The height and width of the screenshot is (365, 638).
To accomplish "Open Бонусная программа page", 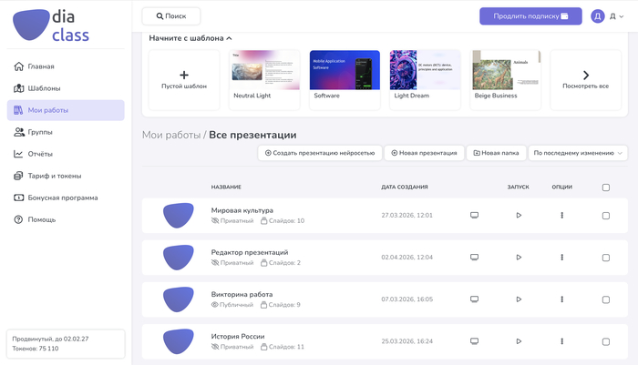I will [x=66, y=198].
